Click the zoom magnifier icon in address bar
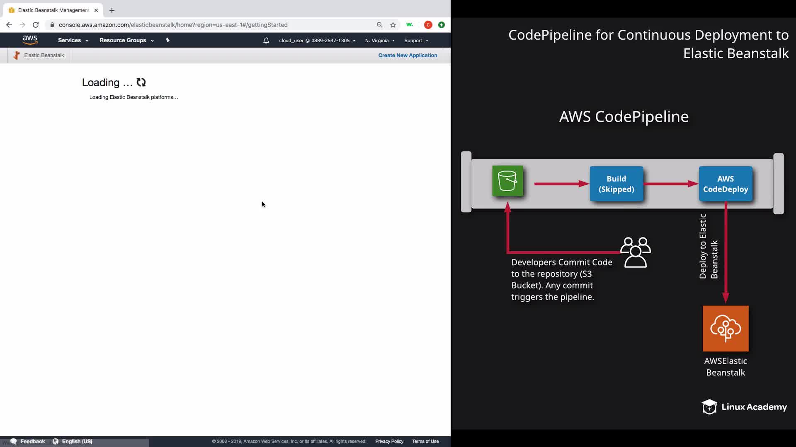This screenshot has height=447, width=796. (379, 25)
